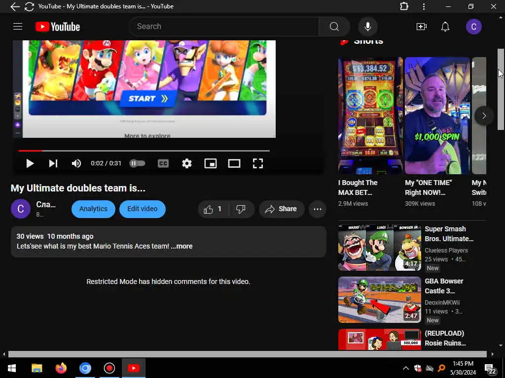Like the video with the thumbs up

click(x=213, y=209)
